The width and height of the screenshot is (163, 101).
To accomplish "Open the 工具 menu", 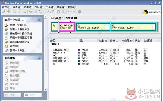I will (50, 7).
